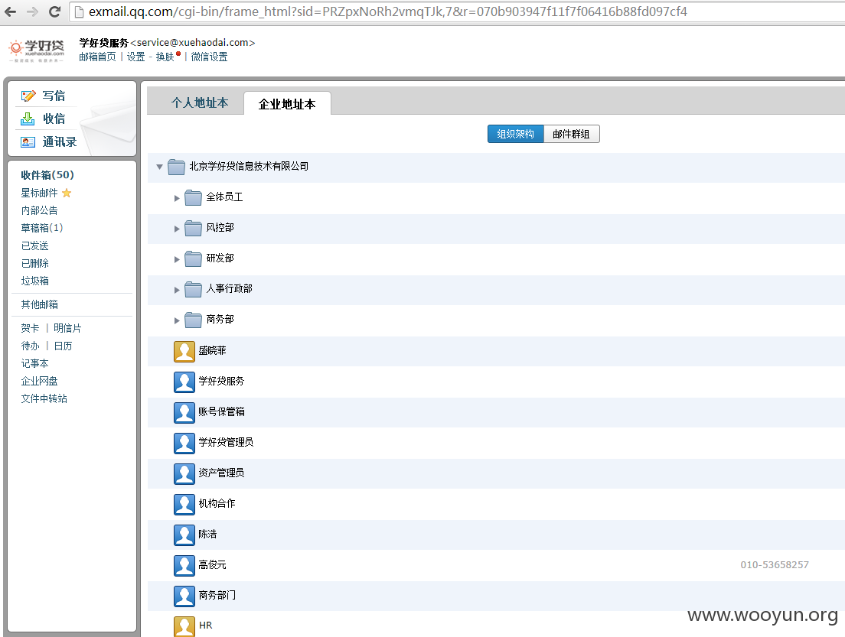Open 日历 calendar link
The image size is (845, 637).
[x=63, y=346]
